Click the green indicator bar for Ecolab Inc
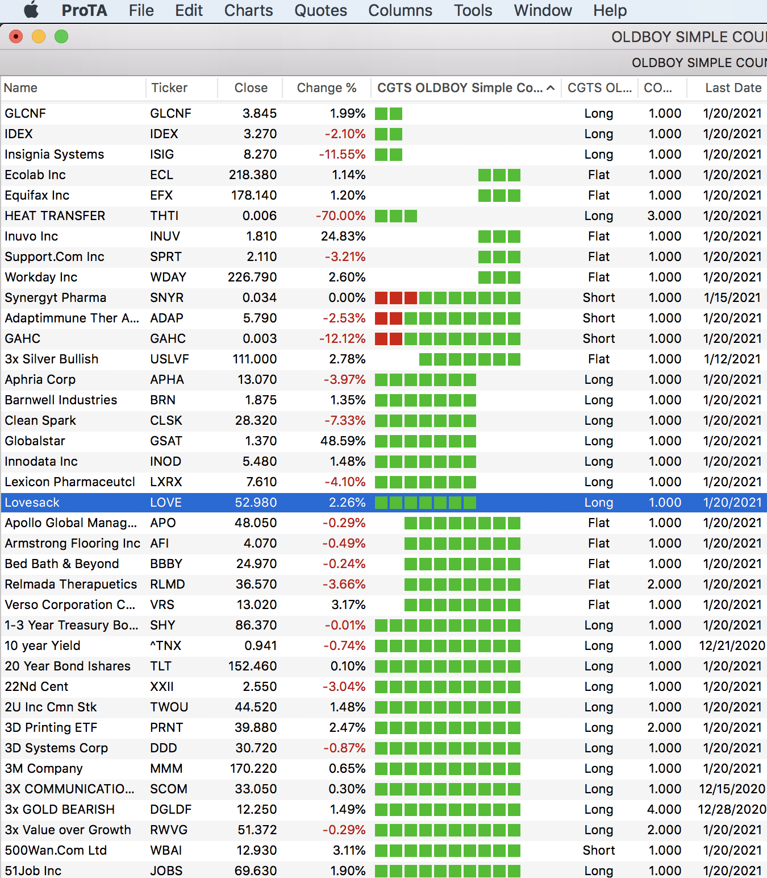The image size is (767, 878). 499,175
